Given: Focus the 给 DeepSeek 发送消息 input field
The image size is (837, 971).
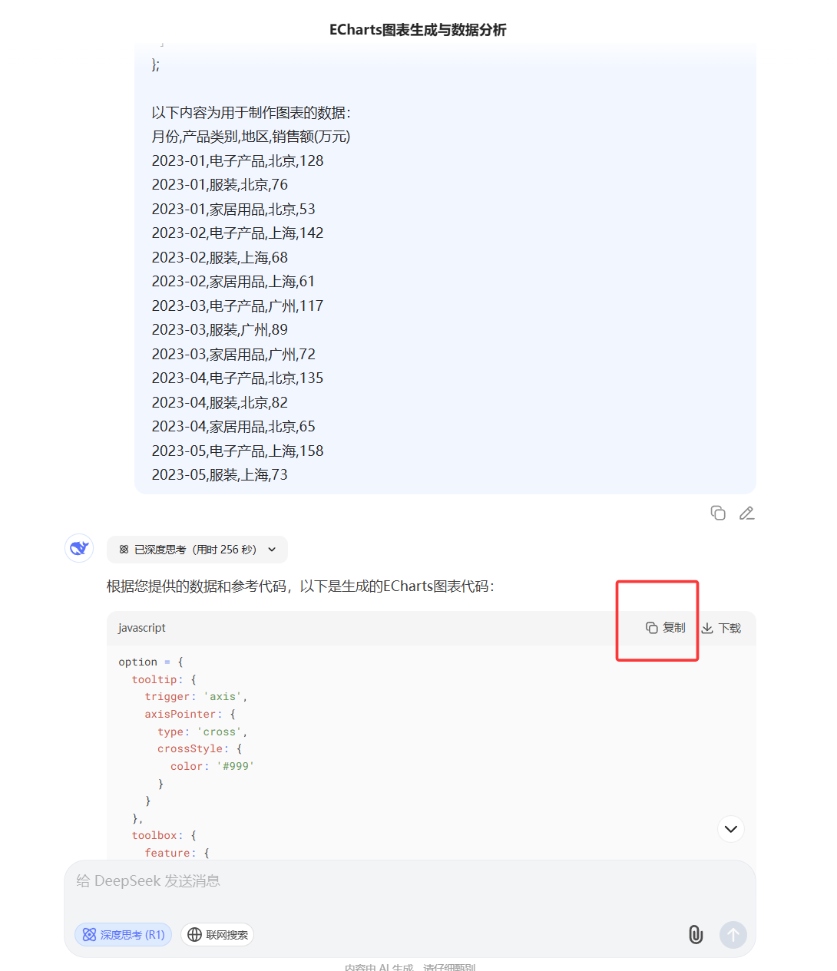Looking at the screenshot, I should pyautogui.click(x=410, y=881).
